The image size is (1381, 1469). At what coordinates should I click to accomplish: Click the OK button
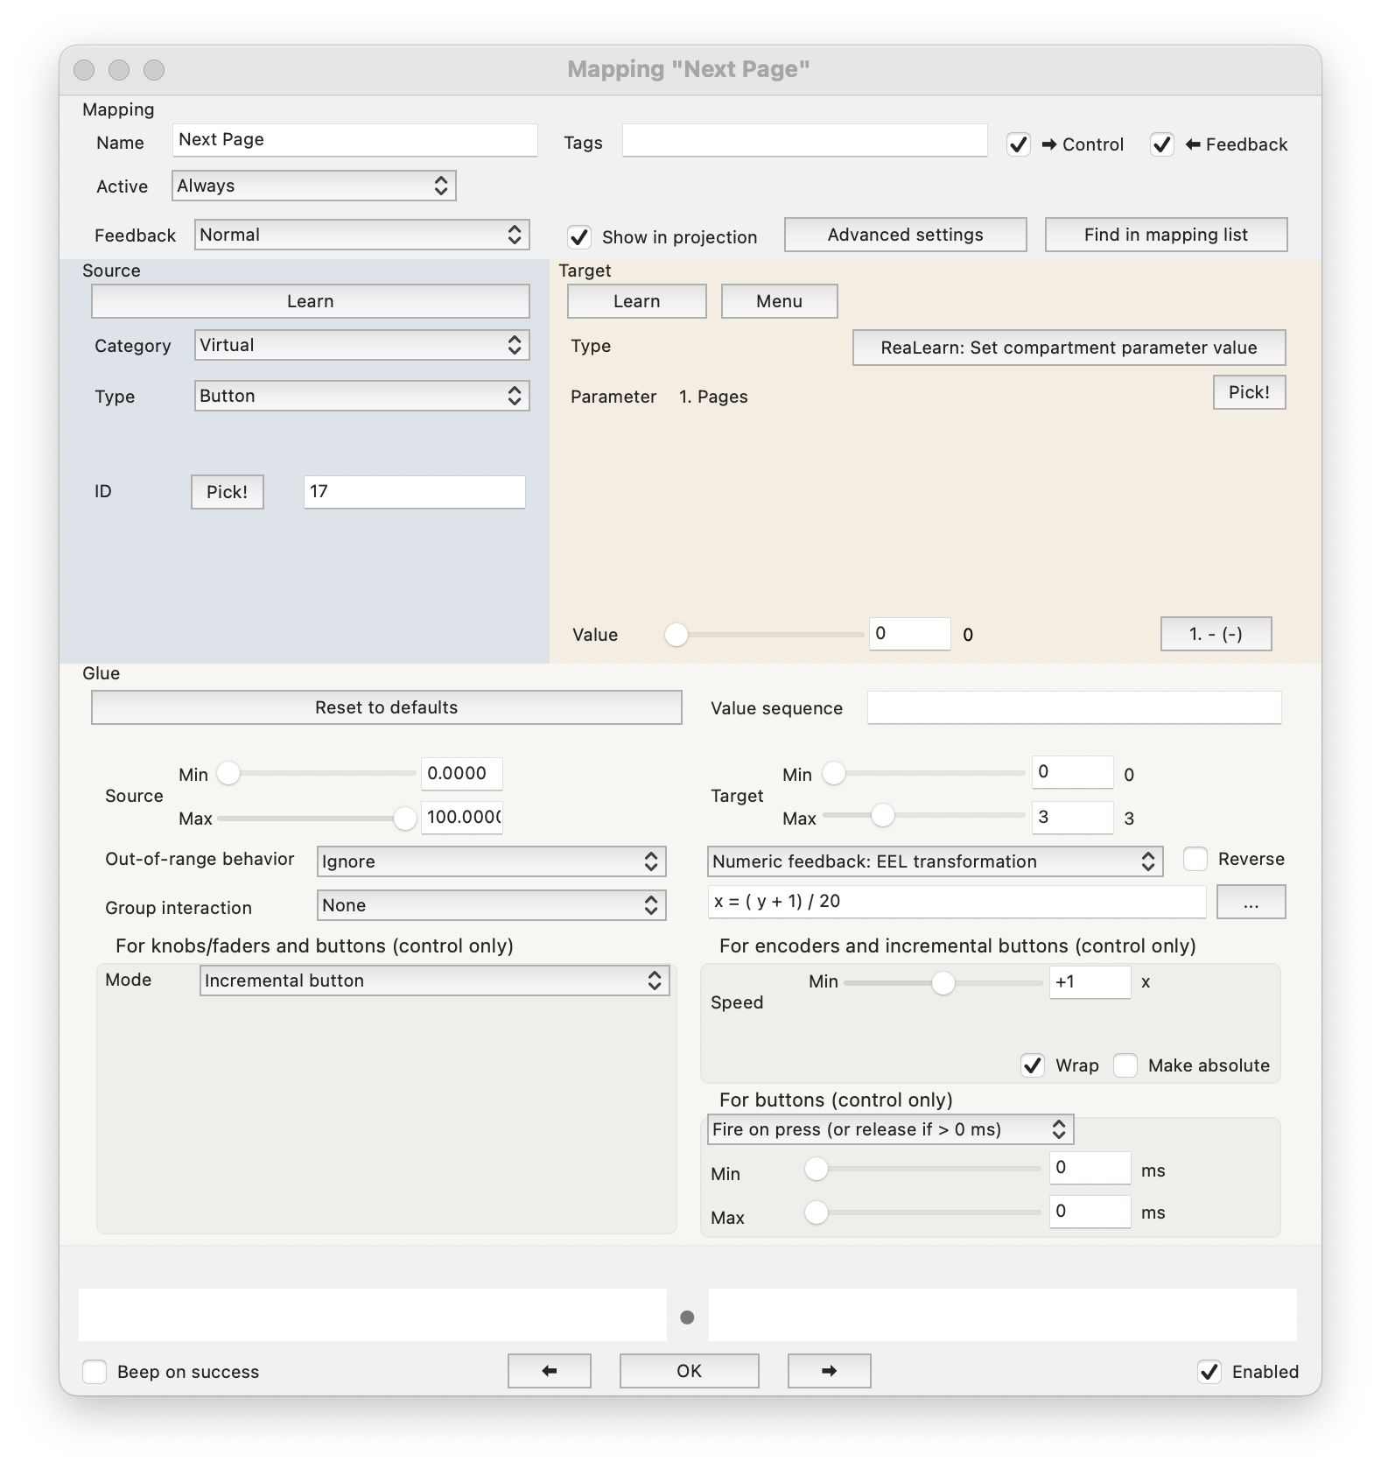tap(689, 1371)
